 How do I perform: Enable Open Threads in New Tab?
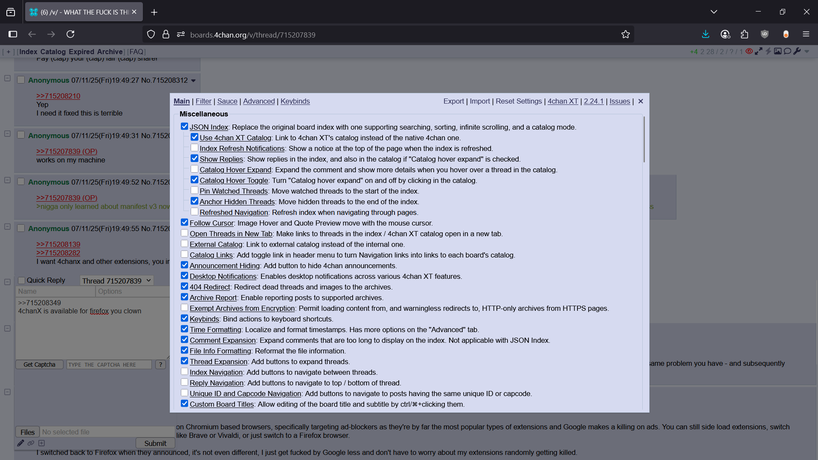click(184, 233)
